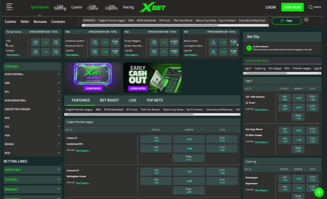This screenshot has height=199, width=327.
Task: Expand NBA in Featured list
Action: tap(33, 83)
